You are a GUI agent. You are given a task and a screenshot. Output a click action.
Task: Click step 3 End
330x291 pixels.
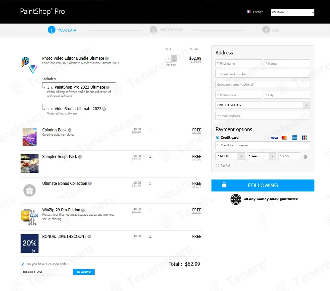(x=271, y=30)
